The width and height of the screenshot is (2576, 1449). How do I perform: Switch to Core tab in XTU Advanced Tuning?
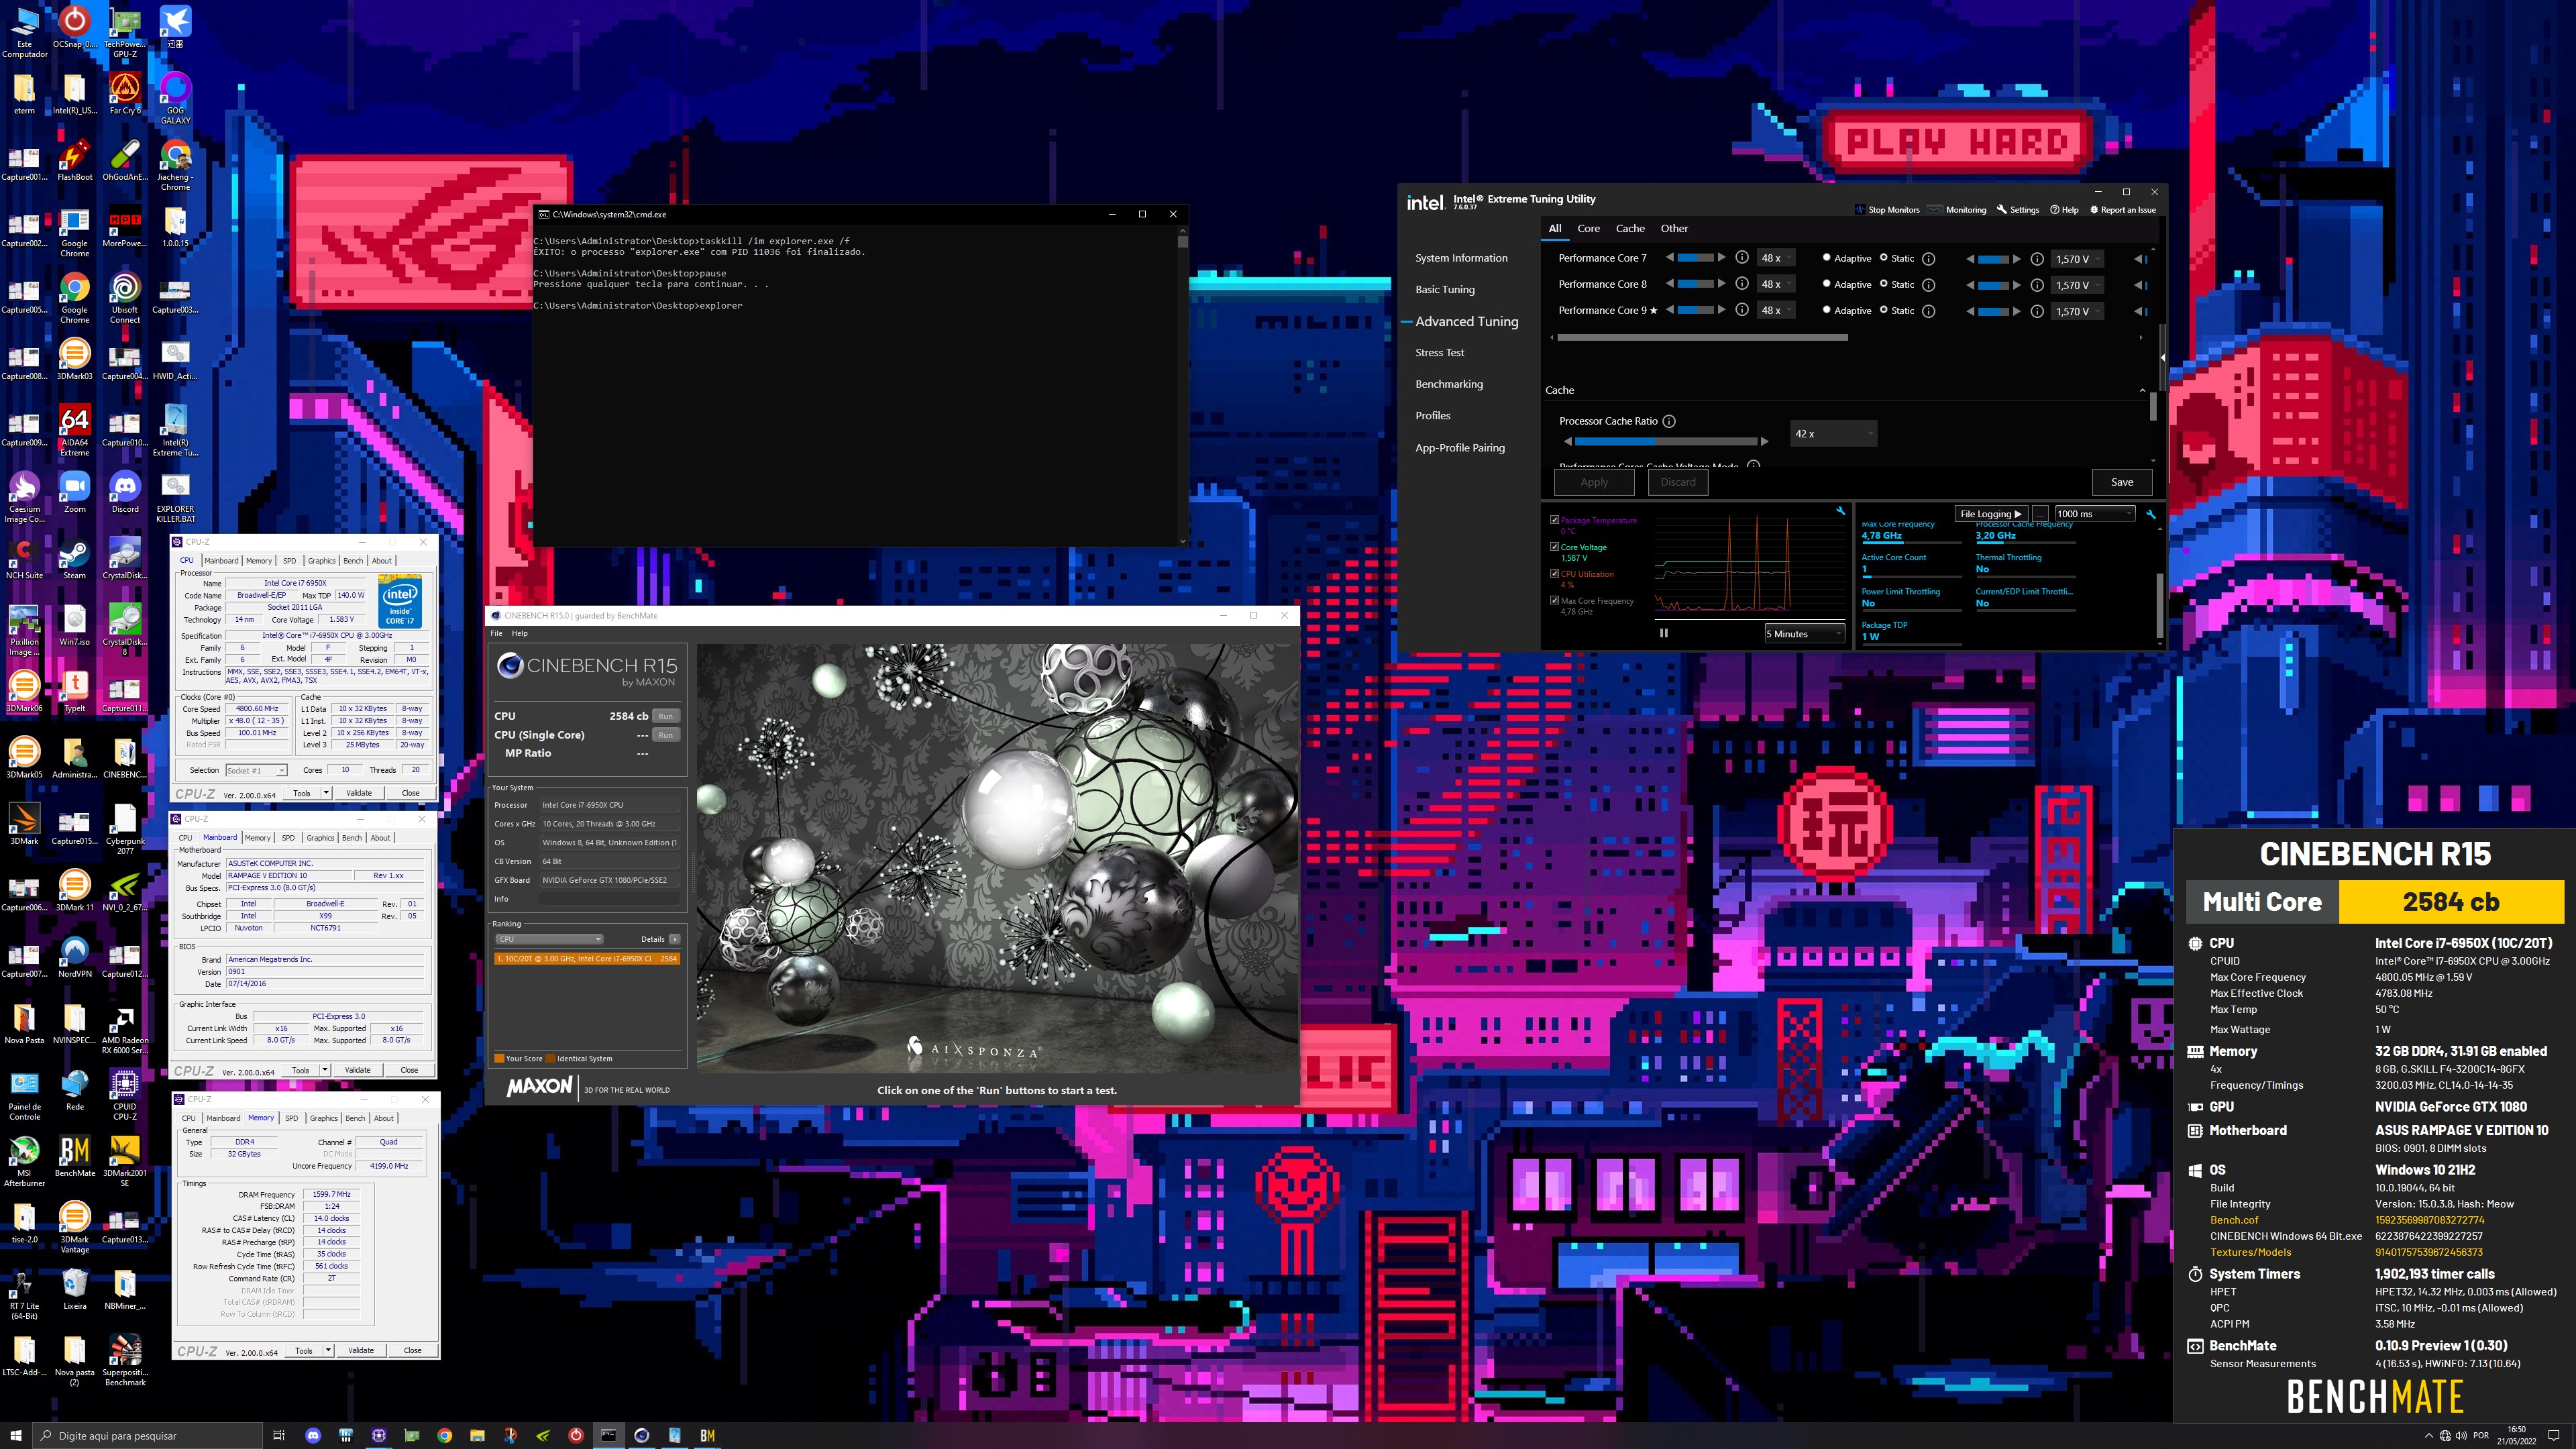(1588, 229)
